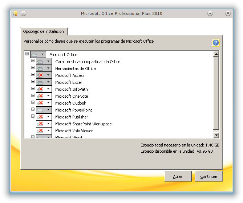Expand Características compartidas de Office node

[x=33, y=60]
